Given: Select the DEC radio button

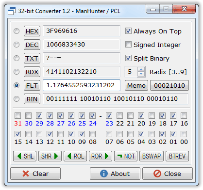Looking at the screenshot, I should pyautogui.click(x=17, y=45).
